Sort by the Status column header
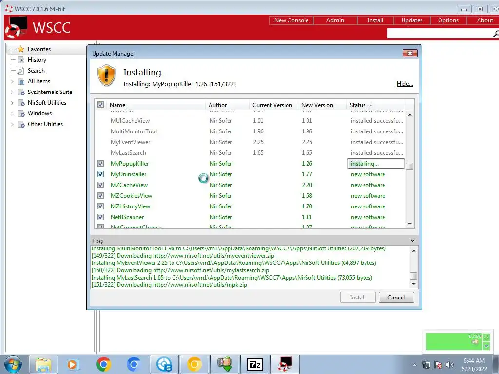Image resolution: width=499 pixels, height=374 pixels. (x=376, y=105)
